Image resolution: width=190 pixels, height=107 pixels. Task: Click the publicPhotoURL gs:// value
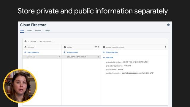coord(137,73)
